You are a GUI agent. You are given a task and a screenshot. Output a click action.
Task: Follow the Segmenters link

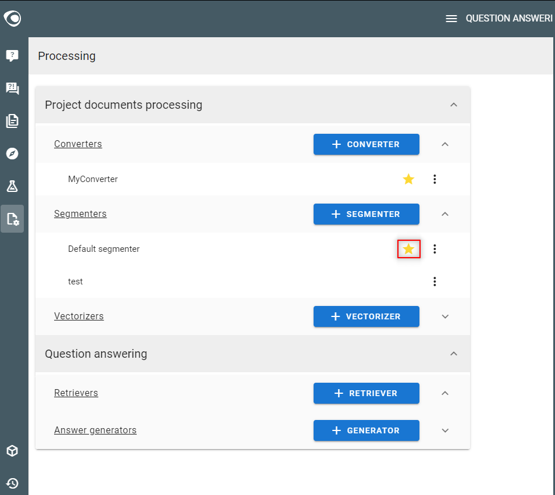click(80, 213)
